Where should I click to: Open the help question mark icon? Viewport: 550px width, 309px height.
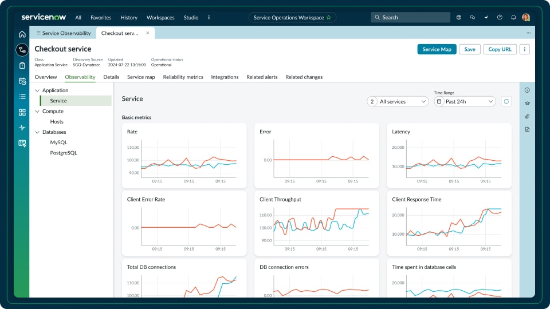click(500, 17)
